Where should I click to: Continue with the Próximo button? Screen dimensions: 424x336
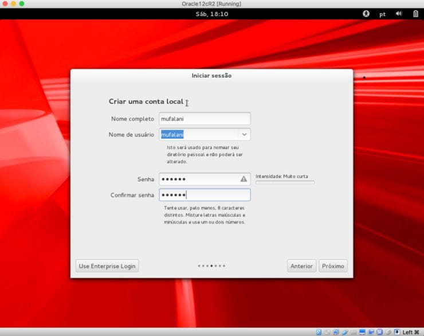333,266
